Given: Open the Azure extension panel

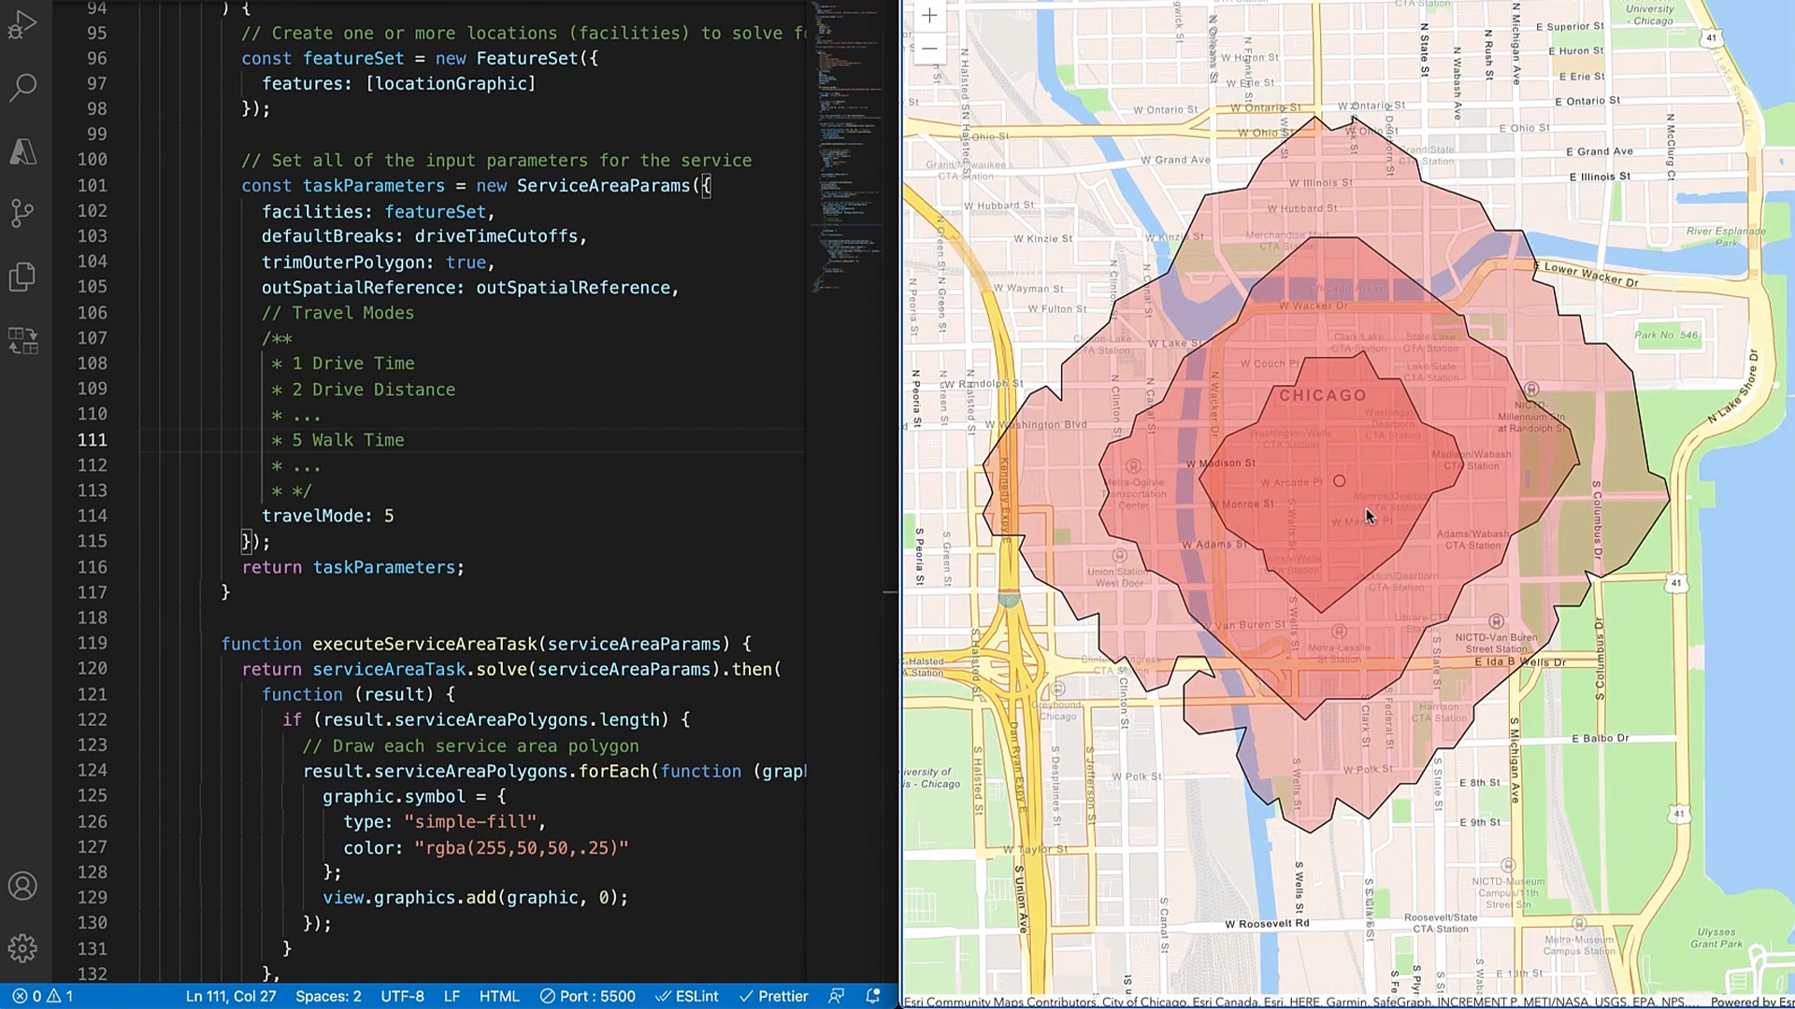Looking at the screenshot, I should (22, 151).
